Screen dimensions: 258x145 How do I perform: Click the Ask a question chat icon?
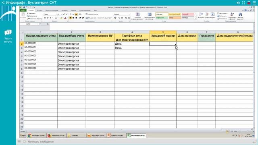click(8, 33)
